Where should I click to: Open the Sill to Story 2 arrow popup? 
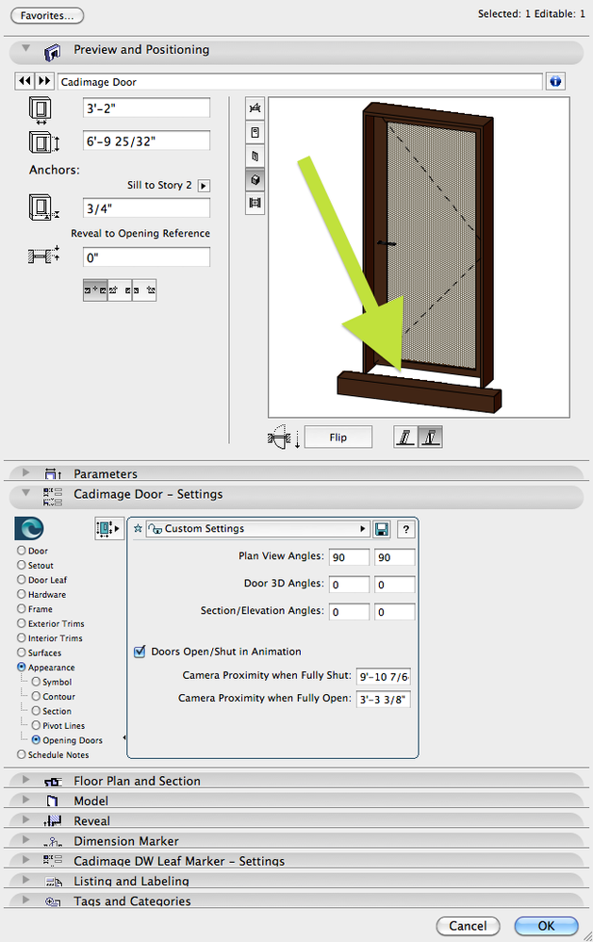[204, 186]
